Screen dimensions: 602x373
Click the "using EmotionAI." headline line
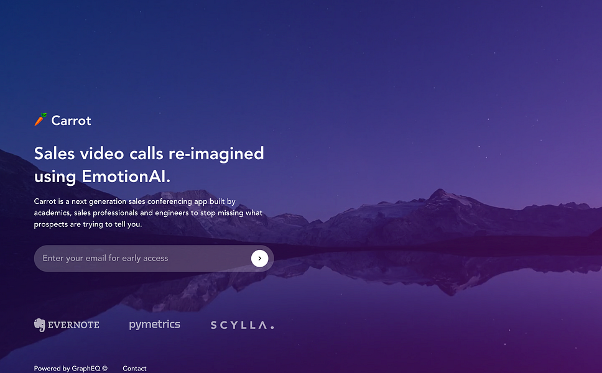click(102, 177)
